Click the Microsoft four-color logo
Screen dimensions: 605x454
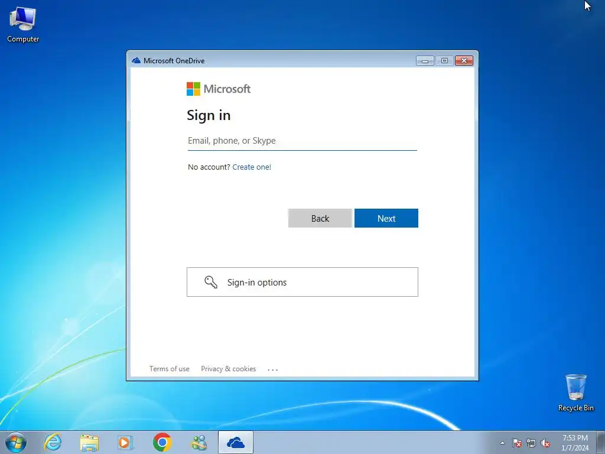click(193, 89)
